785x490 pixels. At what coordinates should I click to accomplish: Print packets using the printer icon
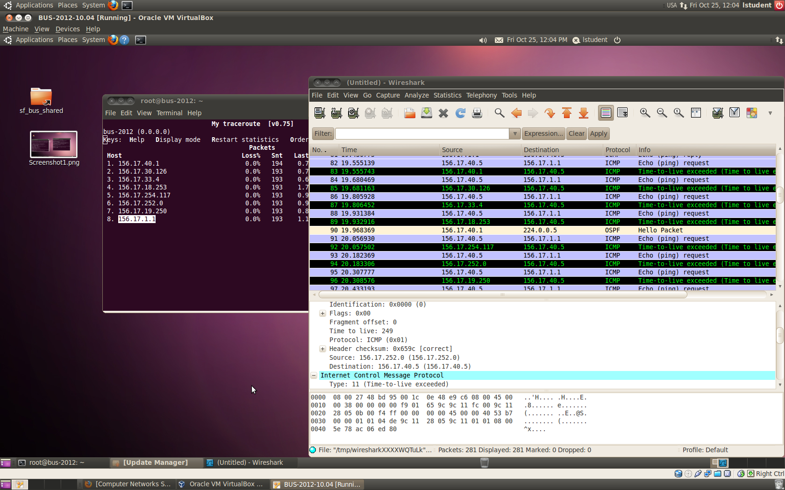pyautogui.click(x=477, y=113)
